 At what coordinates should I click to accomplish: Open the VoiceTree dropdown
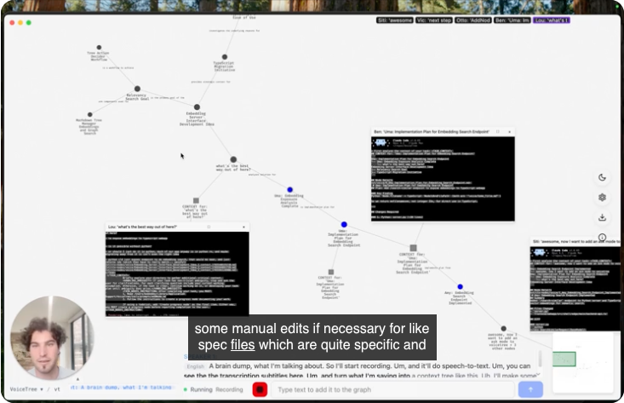(26, 389)
